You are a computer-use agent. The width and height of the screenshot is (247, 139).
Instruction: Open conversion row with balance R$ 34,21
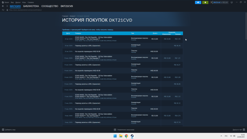[x=123, y=65]
